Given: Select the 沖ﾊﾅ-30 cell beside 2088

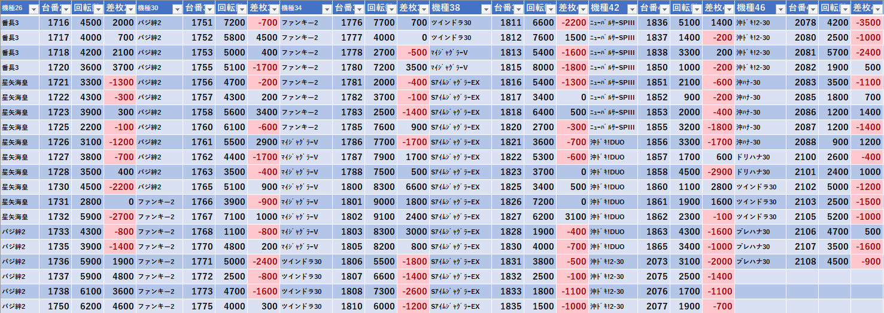Looking at the screenshot, I should (x=760, y=142).
